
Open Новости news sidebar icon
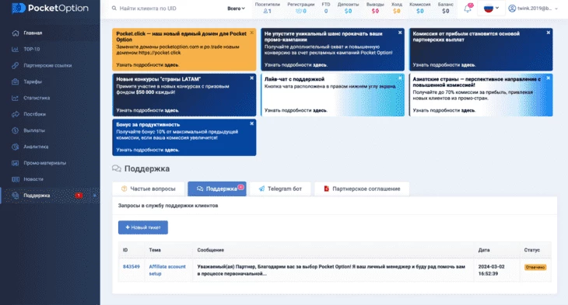16,179
